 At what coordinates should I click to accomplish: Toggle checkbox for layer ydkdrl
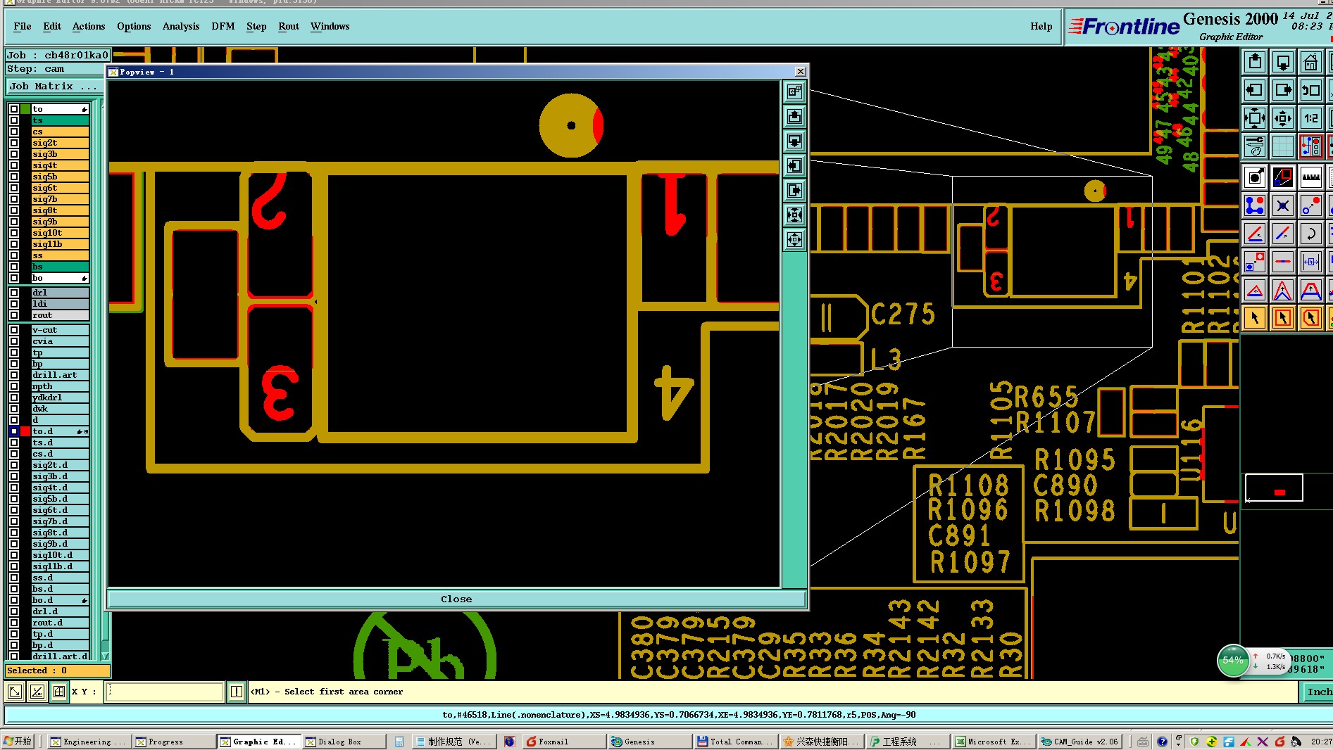(14, 398)
